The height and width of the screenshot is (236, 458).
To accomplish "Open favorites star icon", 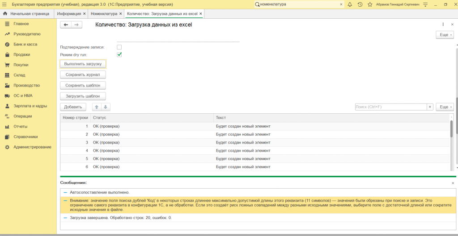I will tap(370, 4).
